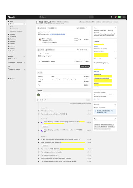The image size is (133, 188).
Task: Expand 'You added payment terms to this order'
Action: [x=63, y=152]
